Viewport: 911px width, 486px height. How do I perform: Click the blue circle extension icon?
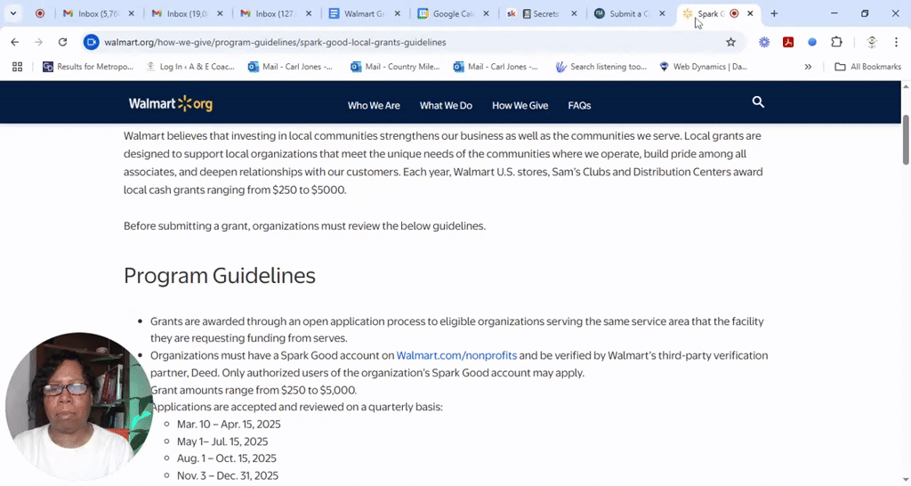click(812, 42)
